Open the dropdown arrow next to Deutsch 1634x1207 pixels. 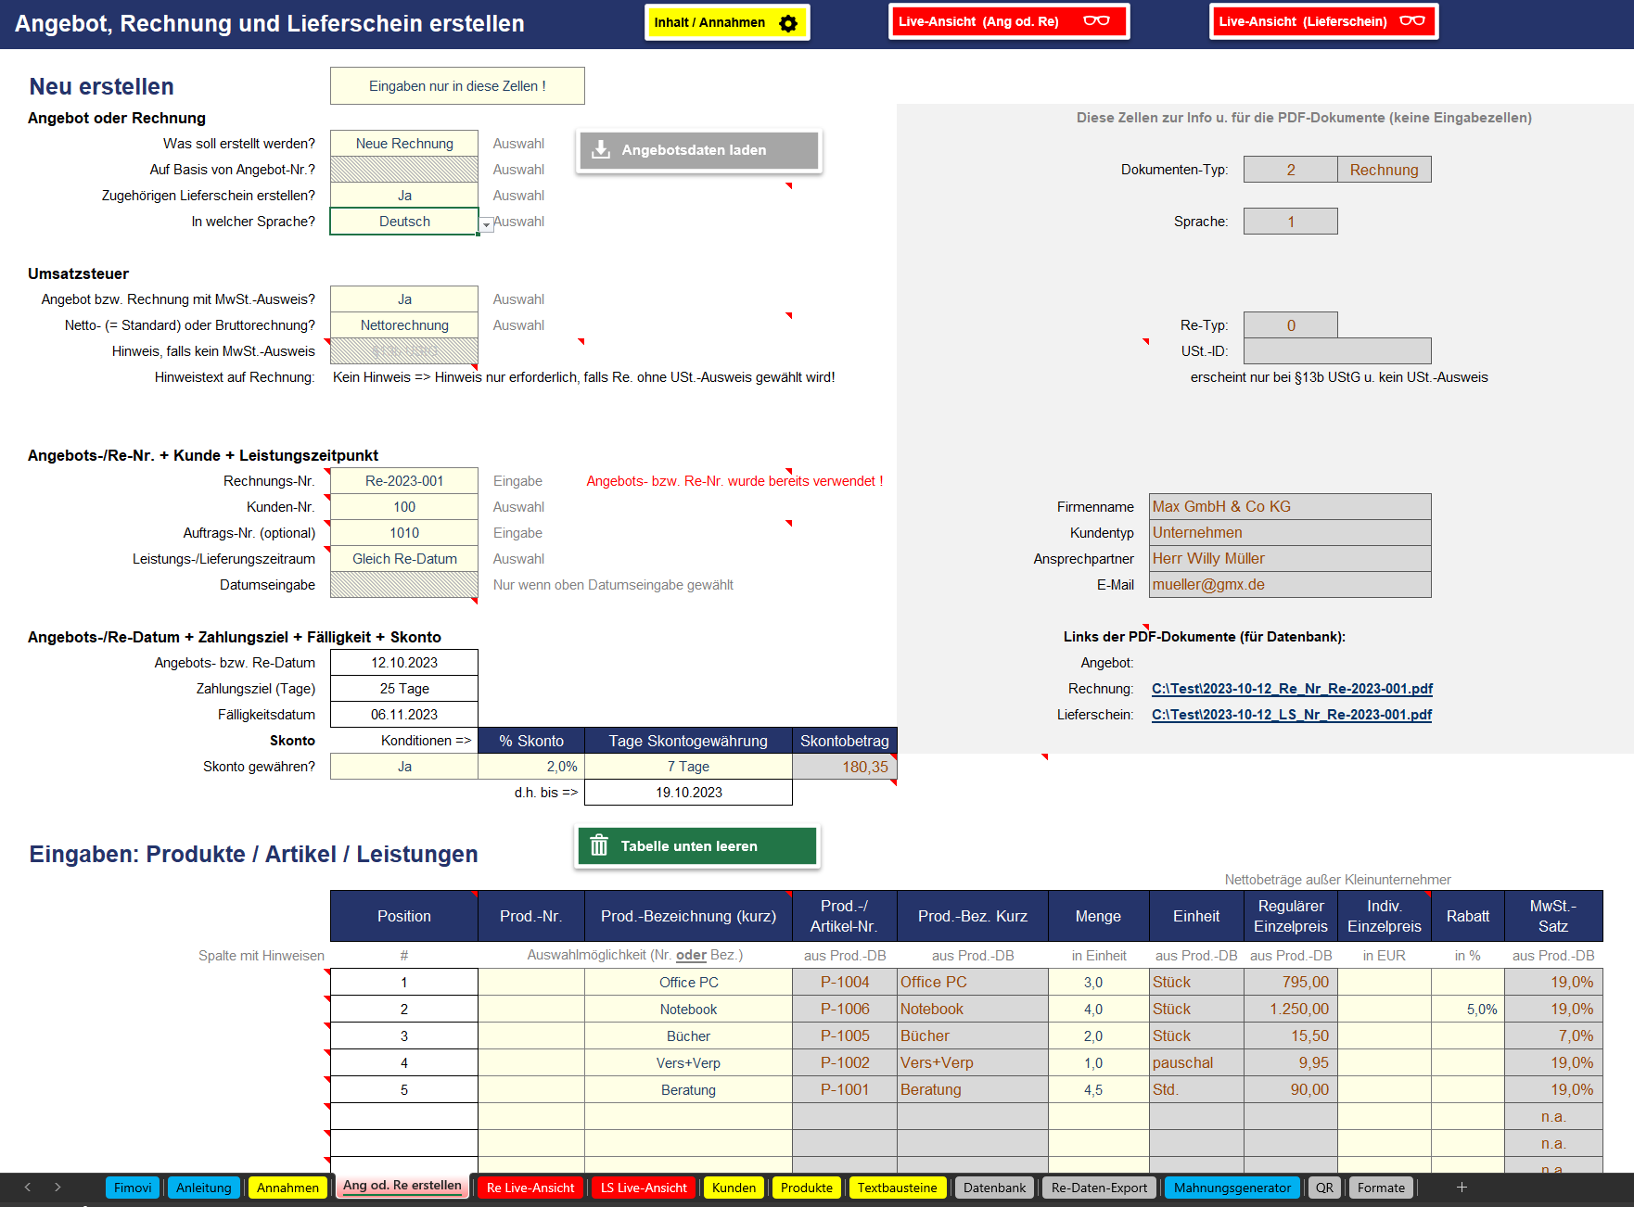[486, 224]
